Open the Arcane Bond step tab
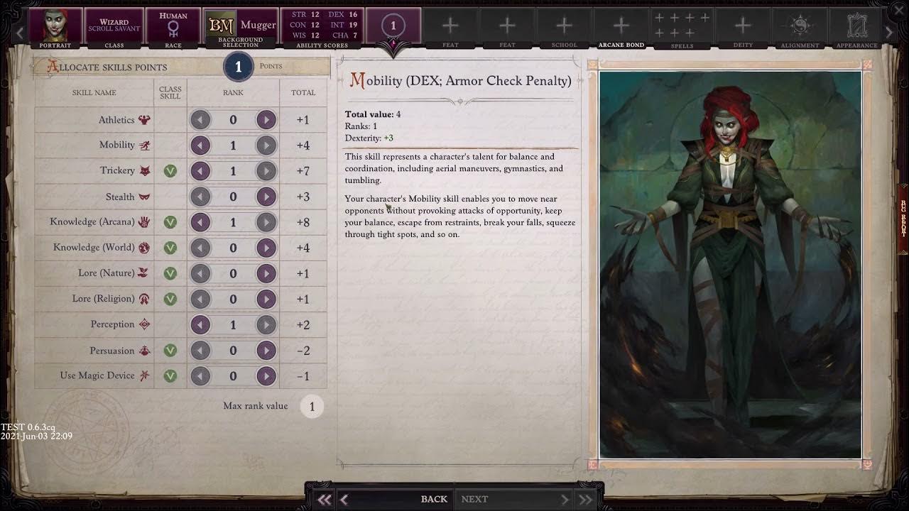Viewport: 909px width, 511px height. click(621, 28)
